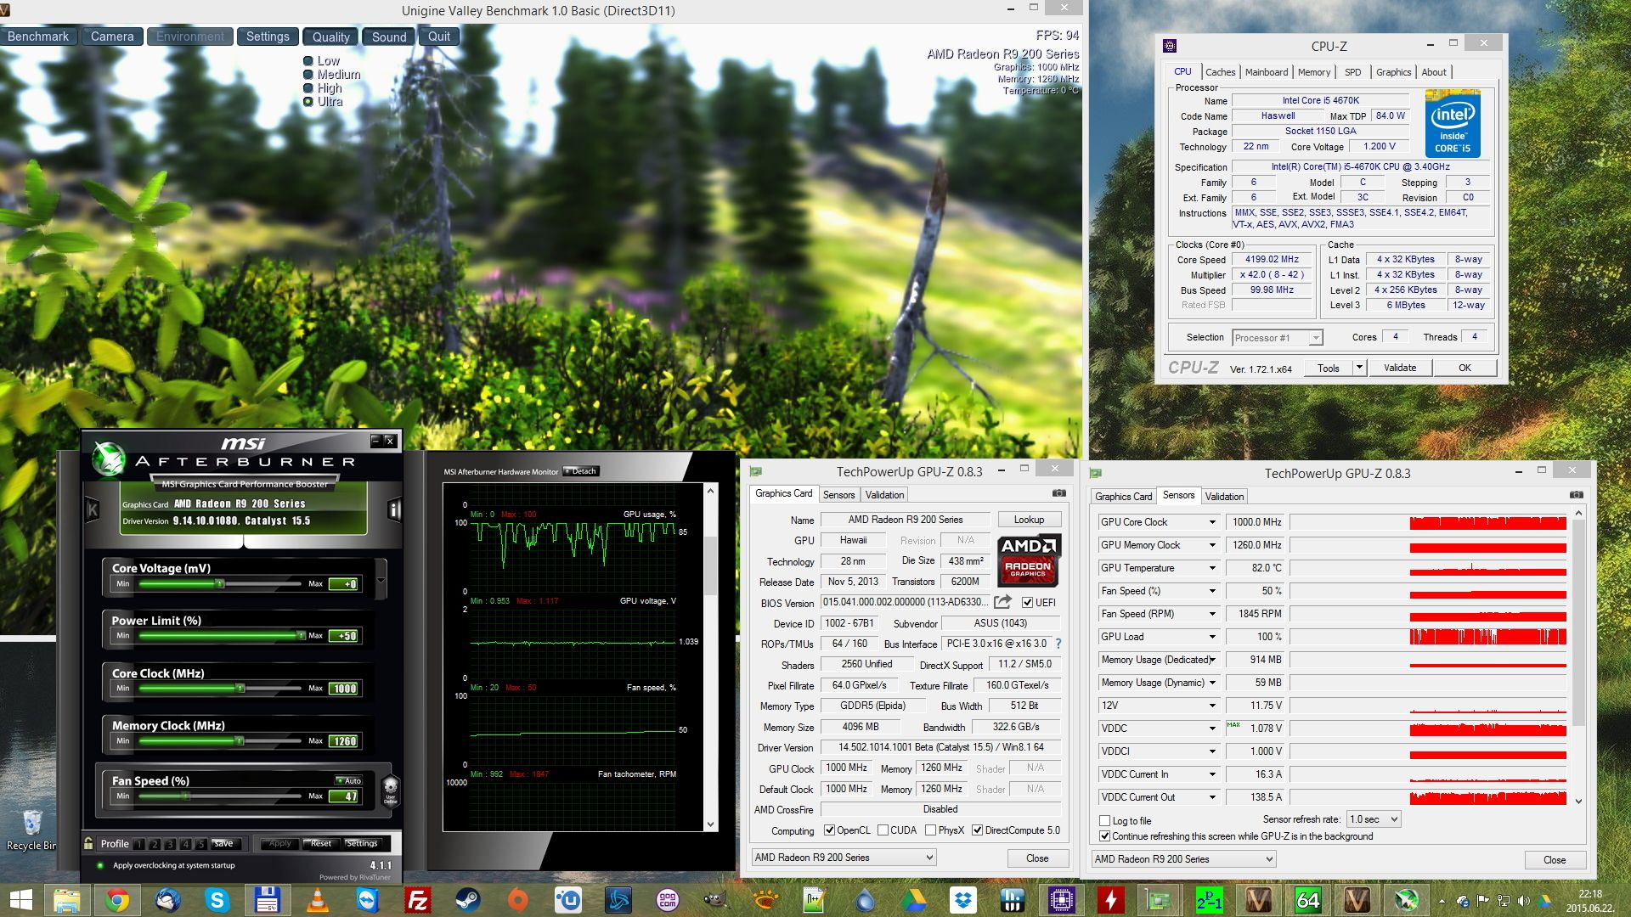Open the Camera menu in Valley Benchmark
This screenshot has height=917, width=1631.
point(112,37)
